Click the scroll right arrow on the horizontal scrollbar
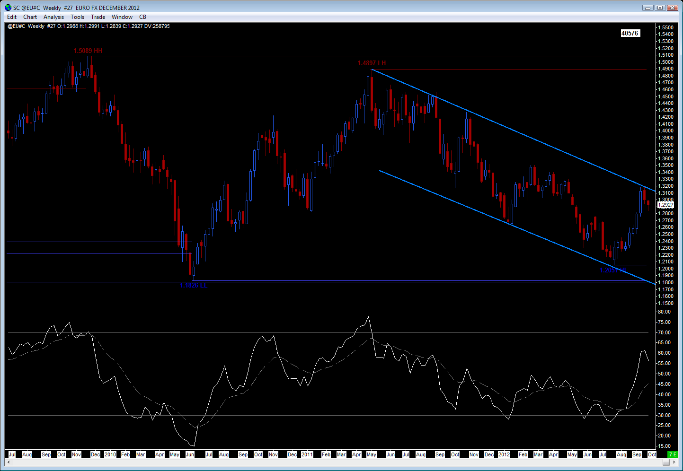683x471 pixels. [674, 462]
